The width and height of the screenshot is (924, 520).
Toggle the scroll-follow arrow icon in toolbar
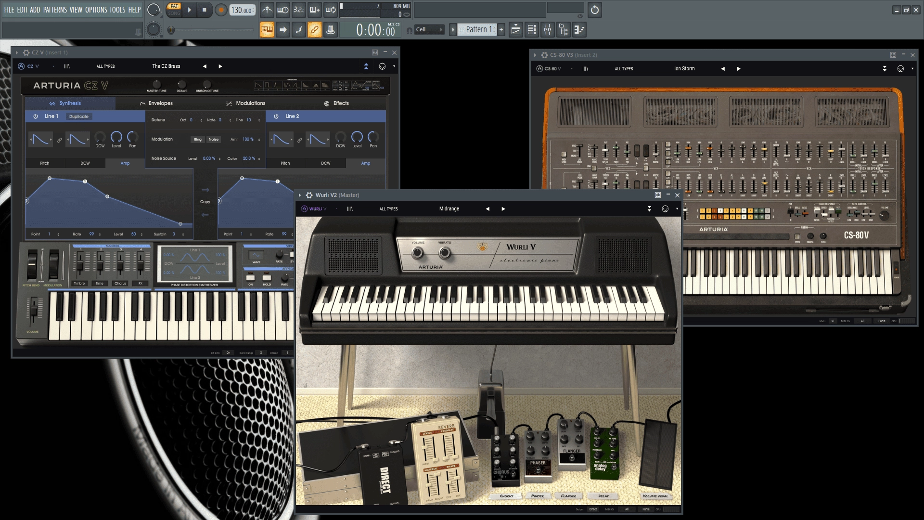(283, 30)
